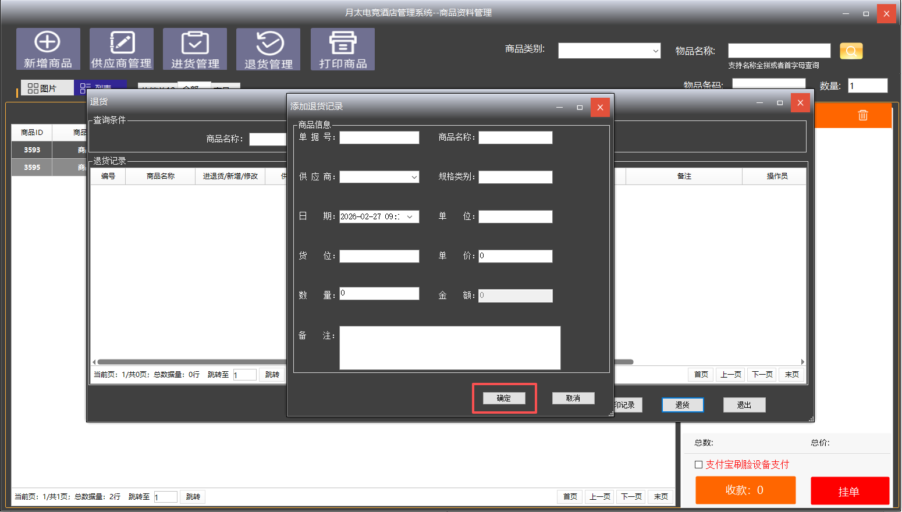Open the 日期 date picker dropdown

[x=410, y=217]
